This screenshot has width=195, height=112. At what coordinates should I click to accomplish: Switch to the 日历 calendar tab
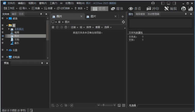21,14
